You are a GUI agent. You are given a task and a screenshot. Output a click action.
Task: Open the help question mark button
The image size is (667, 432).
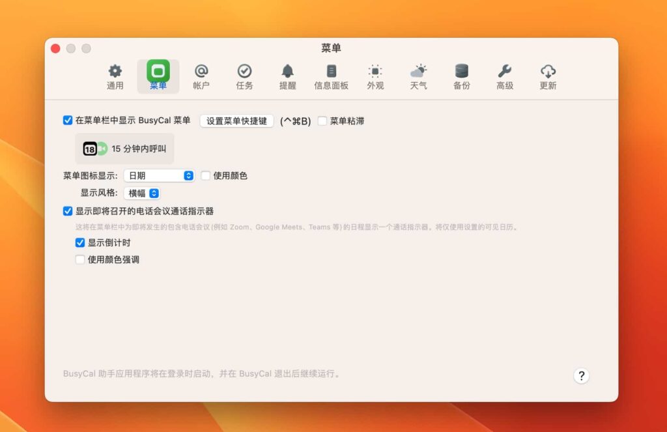[582, 376]
